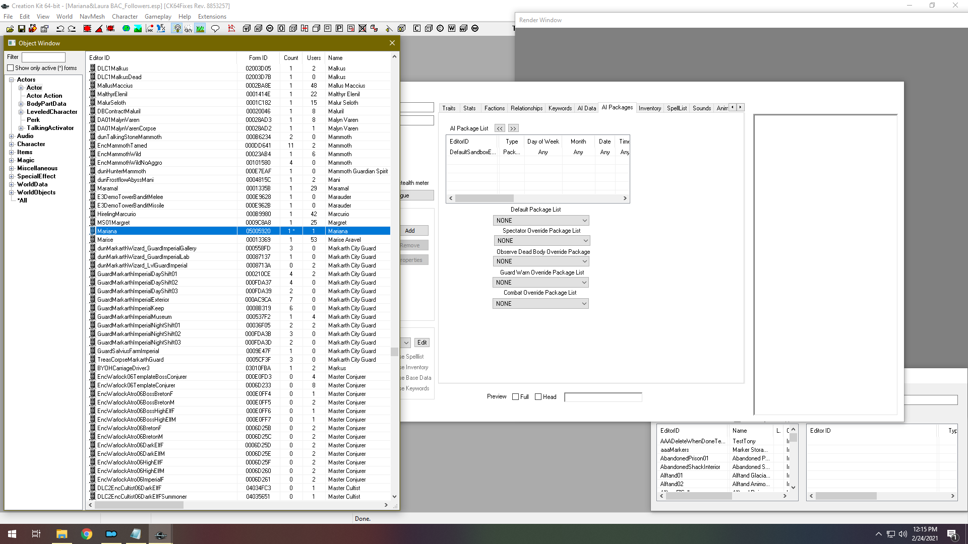Switch to the AI Data tab

point(586,108)
